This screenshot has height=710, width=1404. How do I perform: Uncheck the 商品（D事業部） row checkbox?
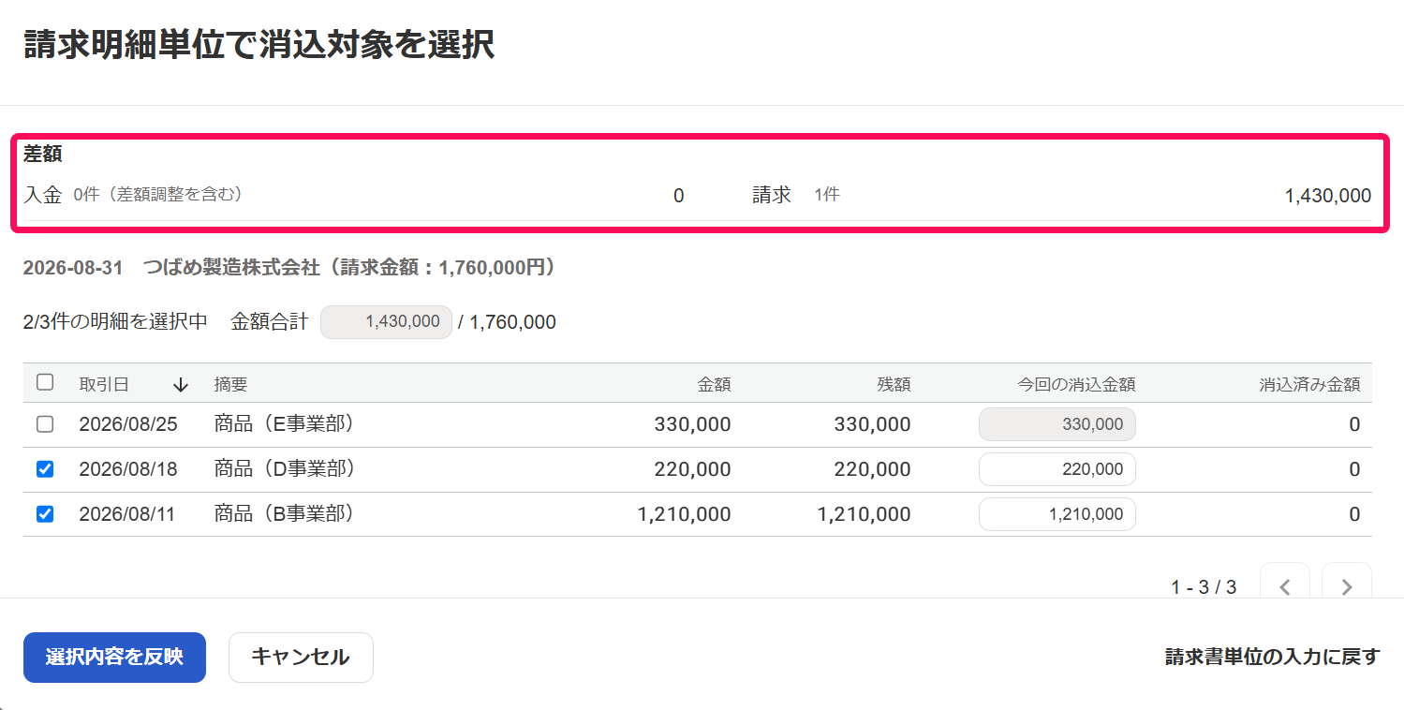point(45,469)
